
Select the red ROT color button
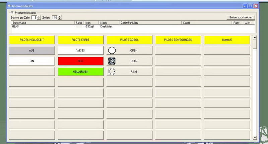pyautogui.click(x=81, y=61)
